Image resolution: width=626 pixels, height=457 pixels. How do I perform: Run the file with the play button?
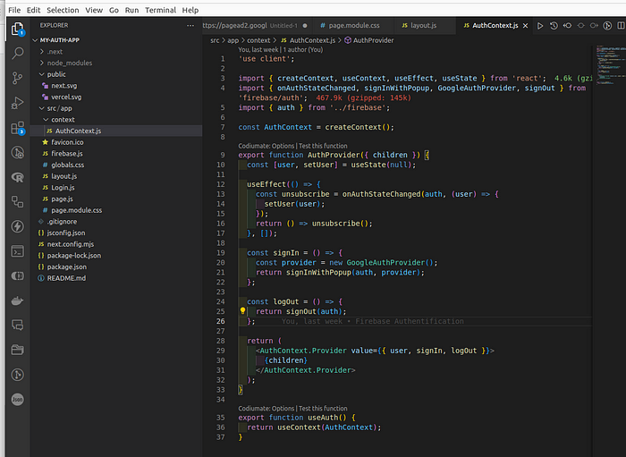540,26
